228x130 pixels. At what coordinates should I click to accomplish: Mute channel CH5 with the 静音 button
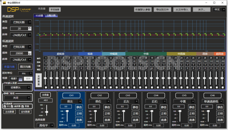click(192, 107)
